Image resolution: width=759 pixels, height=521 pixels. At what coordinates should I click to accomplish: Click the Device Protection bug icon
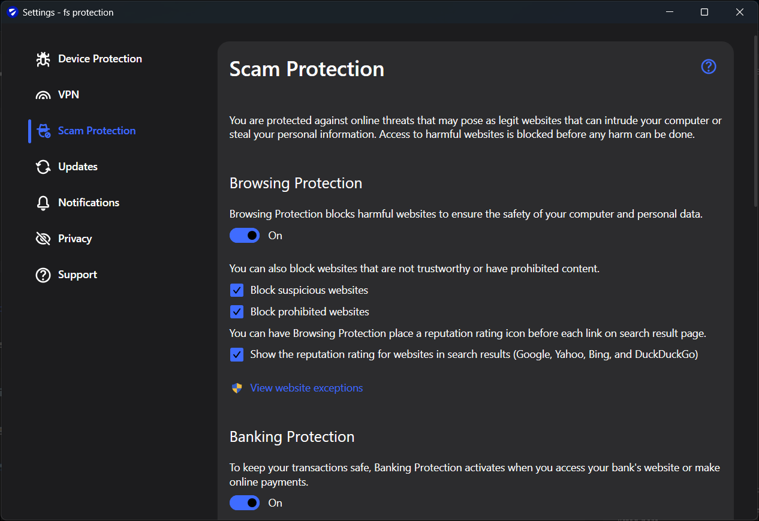coord(43,59)
